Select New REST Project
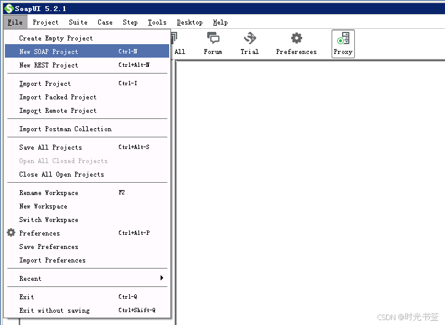The image size is (445, 325). click(x=87, y=65)
